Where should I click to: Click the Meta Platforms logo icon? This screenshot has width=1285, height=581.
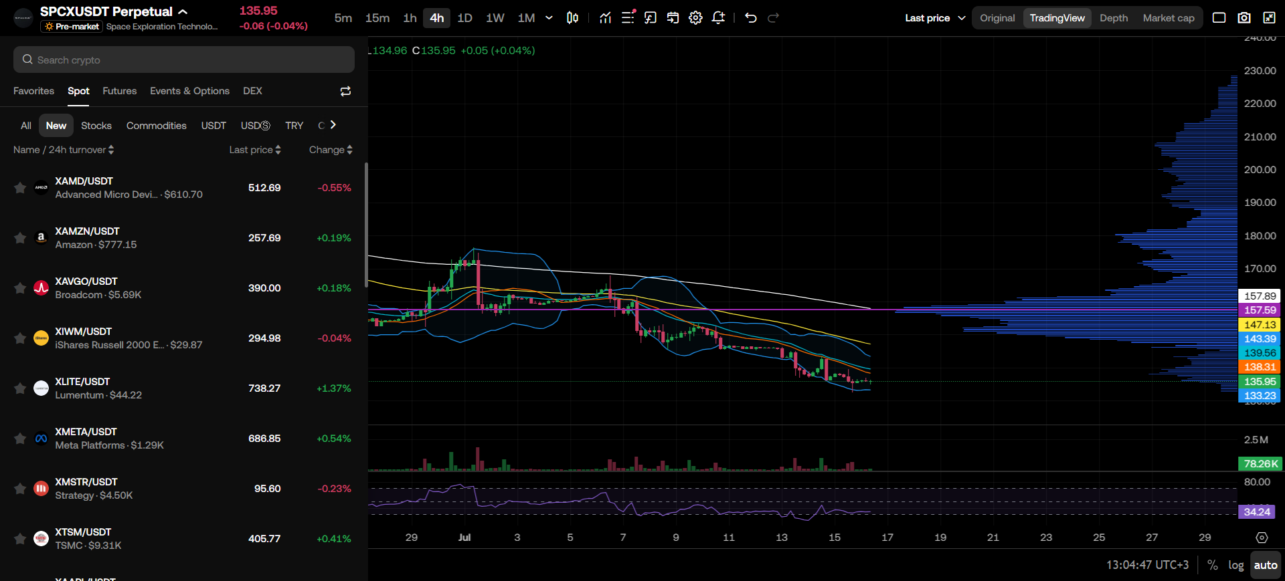41,439
